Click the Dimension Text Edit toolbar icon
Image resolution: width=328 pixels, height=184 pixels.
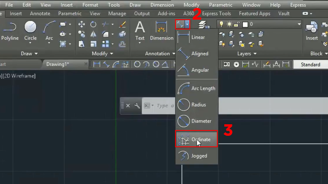[x=276, y=65]
